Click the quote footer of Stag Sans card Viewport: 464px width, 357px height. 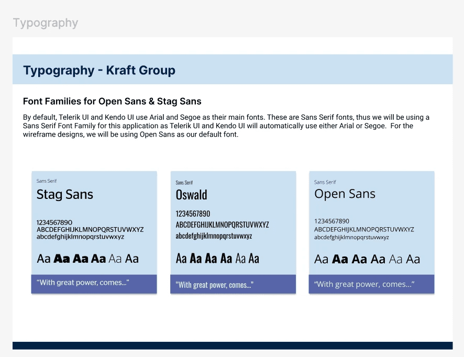94,284
